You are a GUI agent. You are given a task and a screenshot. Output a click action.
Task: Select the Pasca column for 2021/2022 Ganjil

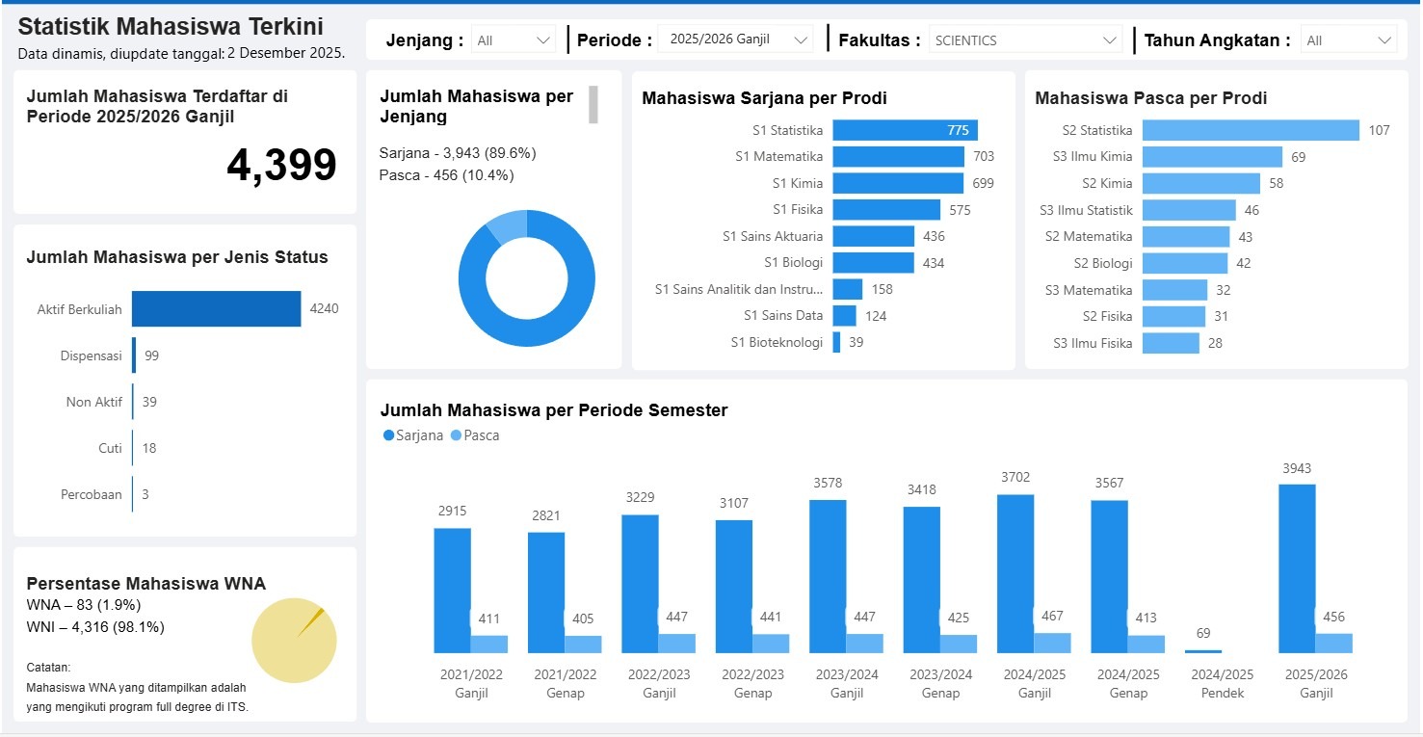[x=489, y=645]
